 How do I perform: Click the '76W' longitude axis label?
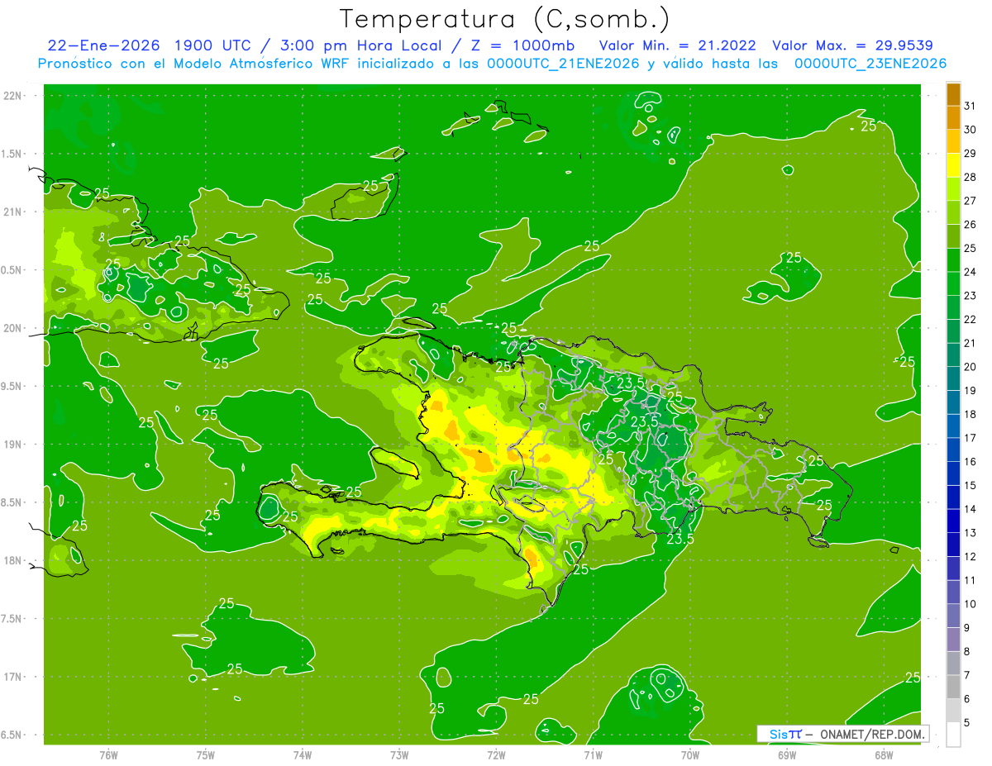[x=108, y=754]
